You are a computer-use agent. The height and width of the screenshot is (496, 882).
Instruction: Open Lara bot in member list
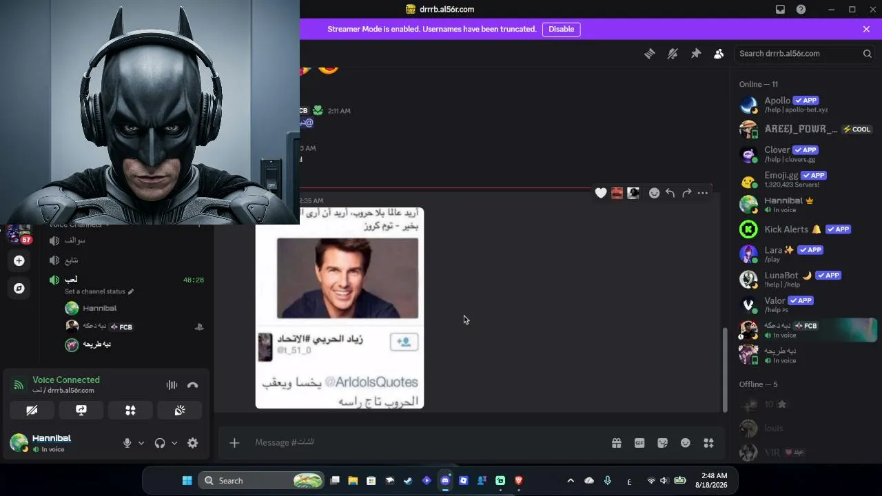(x=806, y=254)
